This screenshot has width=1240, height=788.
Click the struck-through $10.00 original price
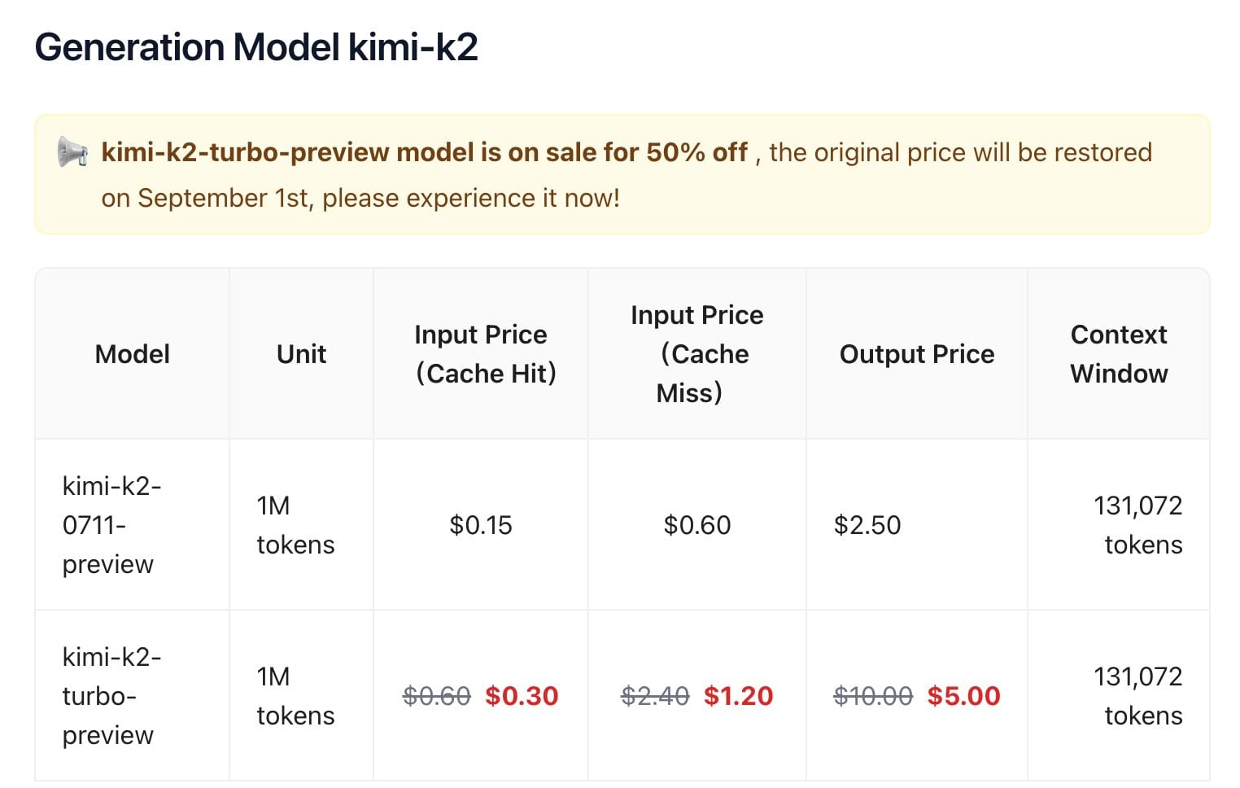click(873, 696)
